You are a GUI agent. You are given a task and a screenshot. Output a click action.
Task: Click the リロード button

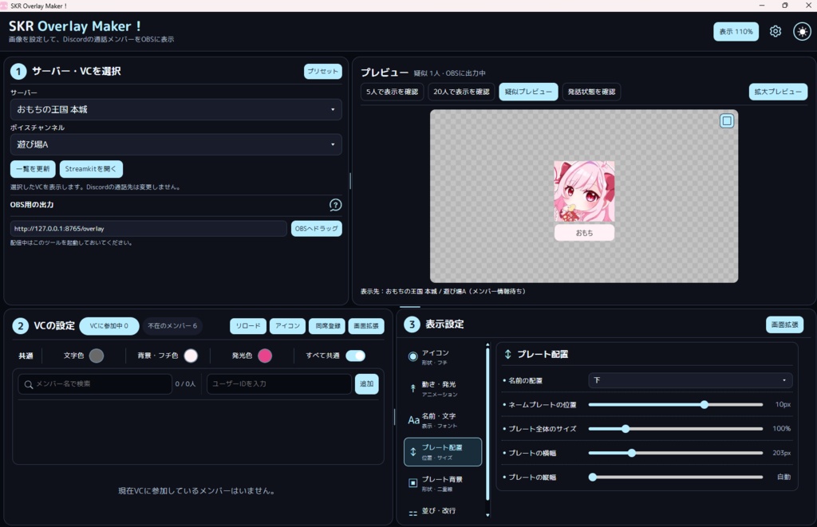pyautogui.click(x=248, y=326)
